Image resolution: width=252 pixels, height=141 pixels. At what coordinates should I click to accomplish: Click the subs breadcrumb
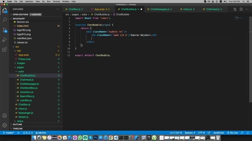84,14
